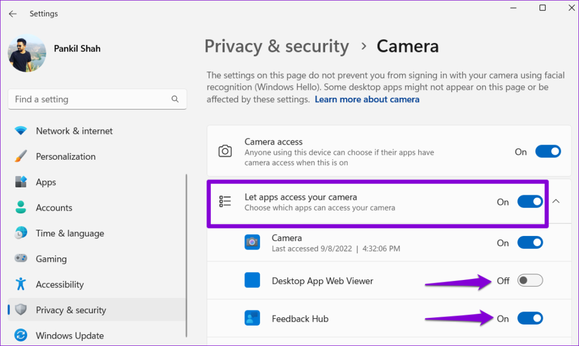Screen dimensions: 579x346
Task: Disable Feedback Hub camera access
Action: 530,318
